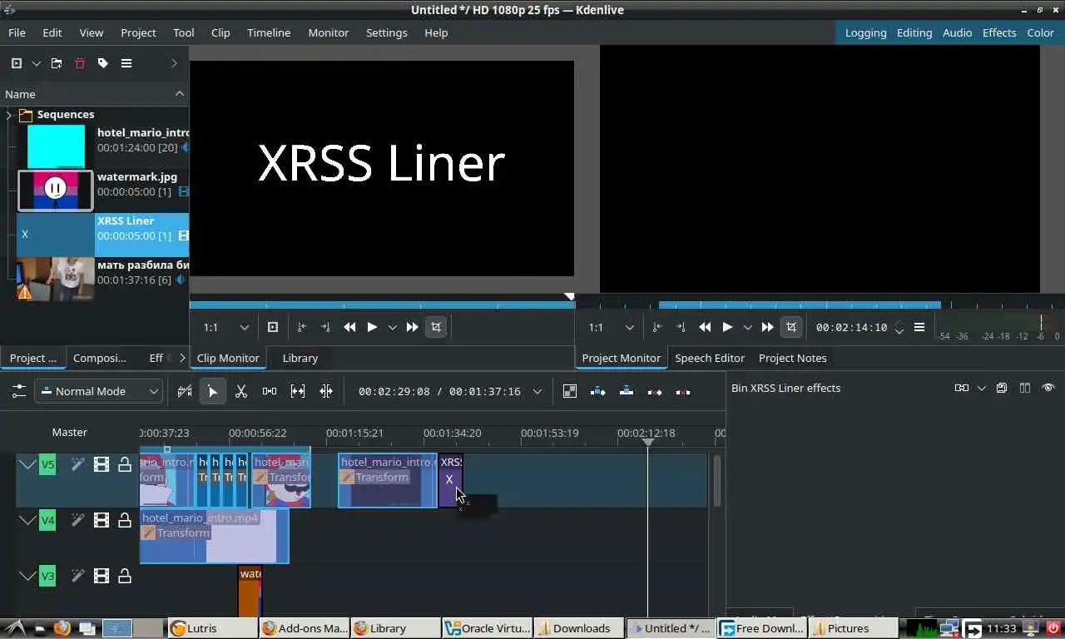Screen dimensions: 1065x639
Task: Toggle effects visibility eye in effects panel
Action: [1048, 388]
